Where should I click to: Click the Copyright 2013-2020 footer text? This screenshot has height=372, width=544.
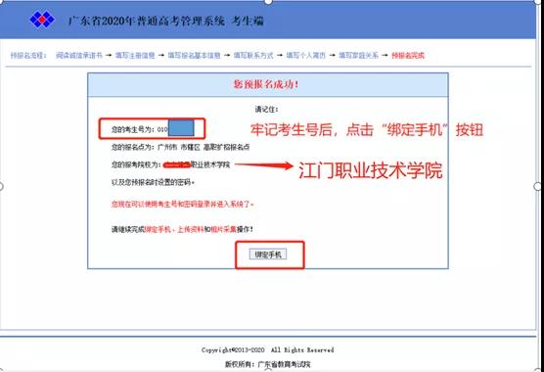[x=268, y=349]
